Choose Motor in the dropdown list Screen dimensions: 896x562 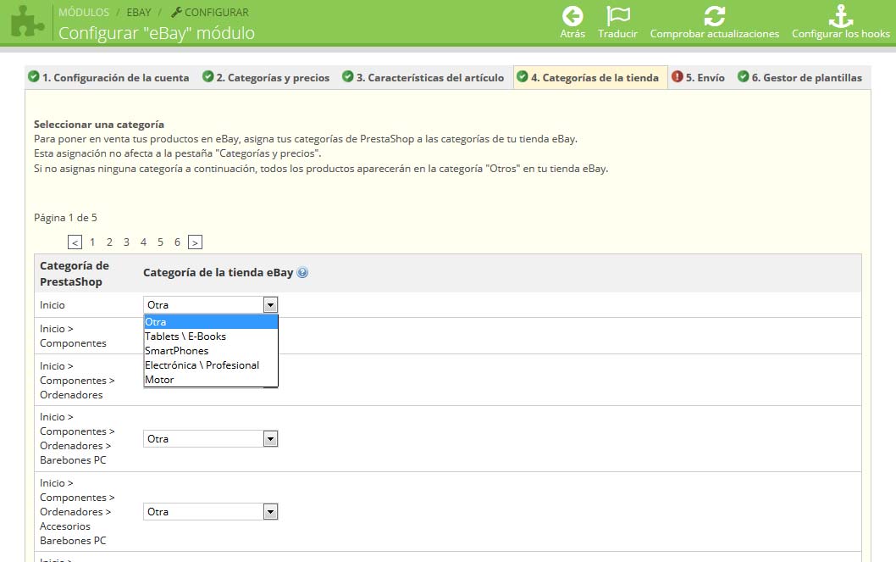210,380
